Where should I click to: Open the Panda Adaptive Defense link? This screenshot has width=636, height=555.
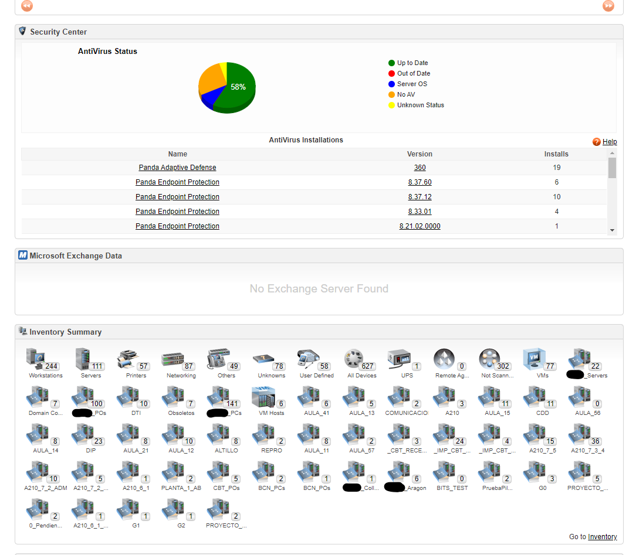pyautogui.click(x=177, y=167)
